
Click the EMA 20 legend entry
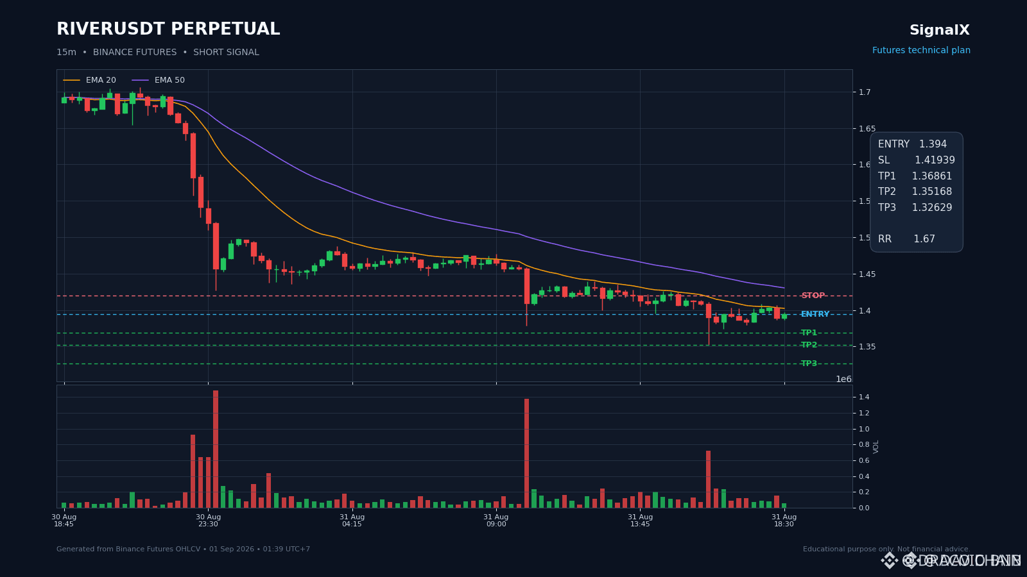(90, 80)
